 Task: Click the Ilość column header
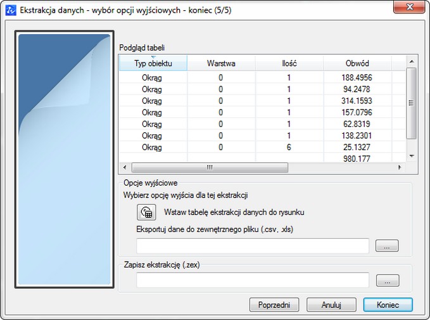coord(289,63)
